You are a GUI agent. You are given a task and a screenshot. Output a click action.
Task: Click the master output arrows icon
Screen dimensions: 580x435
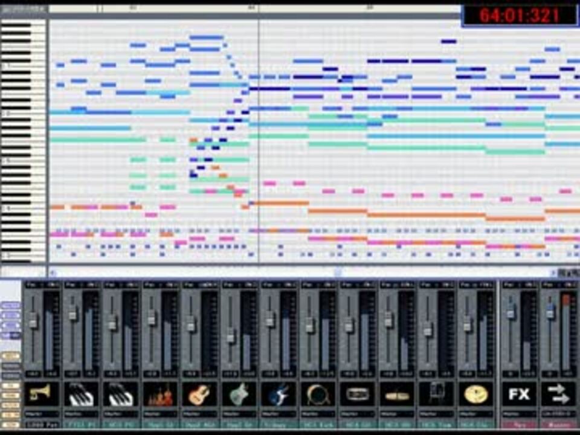(x=559, y=394)
